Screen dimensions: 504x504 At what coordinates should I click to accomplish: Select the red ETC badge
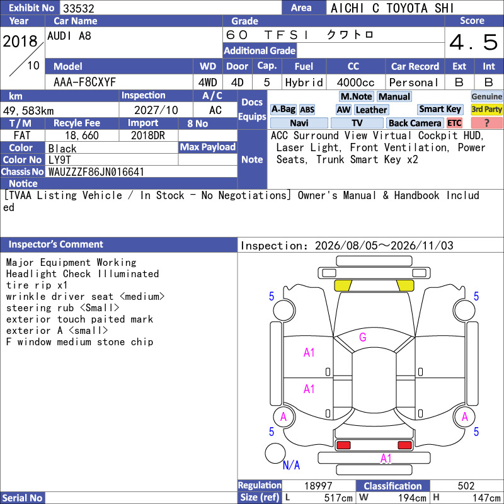pos(454,123)
